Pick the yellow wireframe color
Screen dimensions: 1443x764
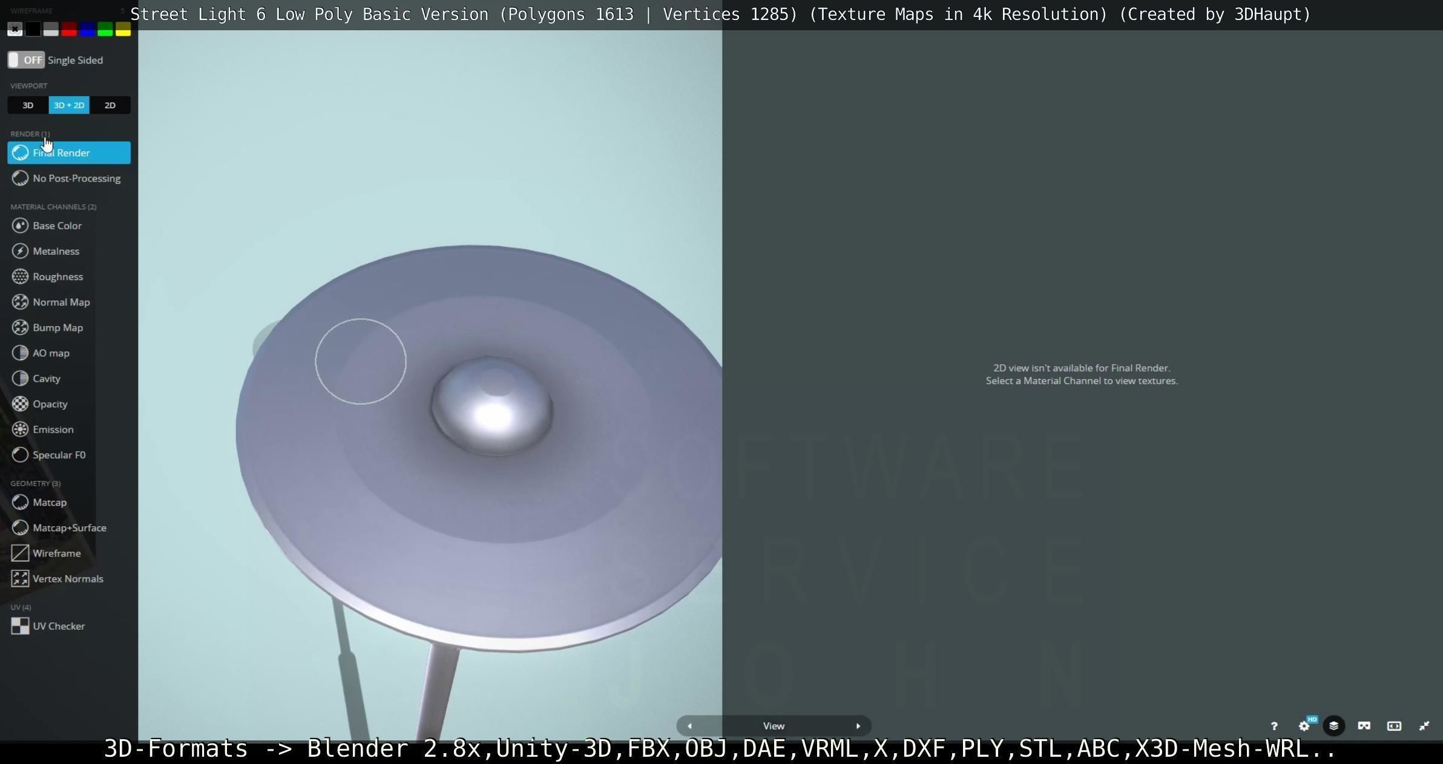point(123,29)
